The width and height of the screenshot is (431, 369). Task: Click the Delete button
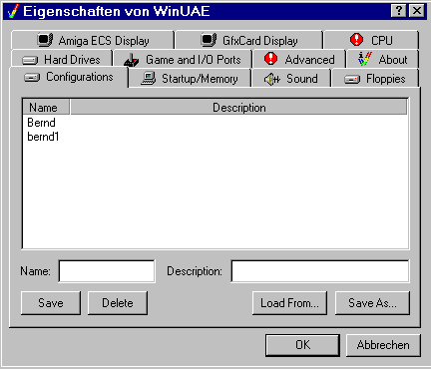118,303
